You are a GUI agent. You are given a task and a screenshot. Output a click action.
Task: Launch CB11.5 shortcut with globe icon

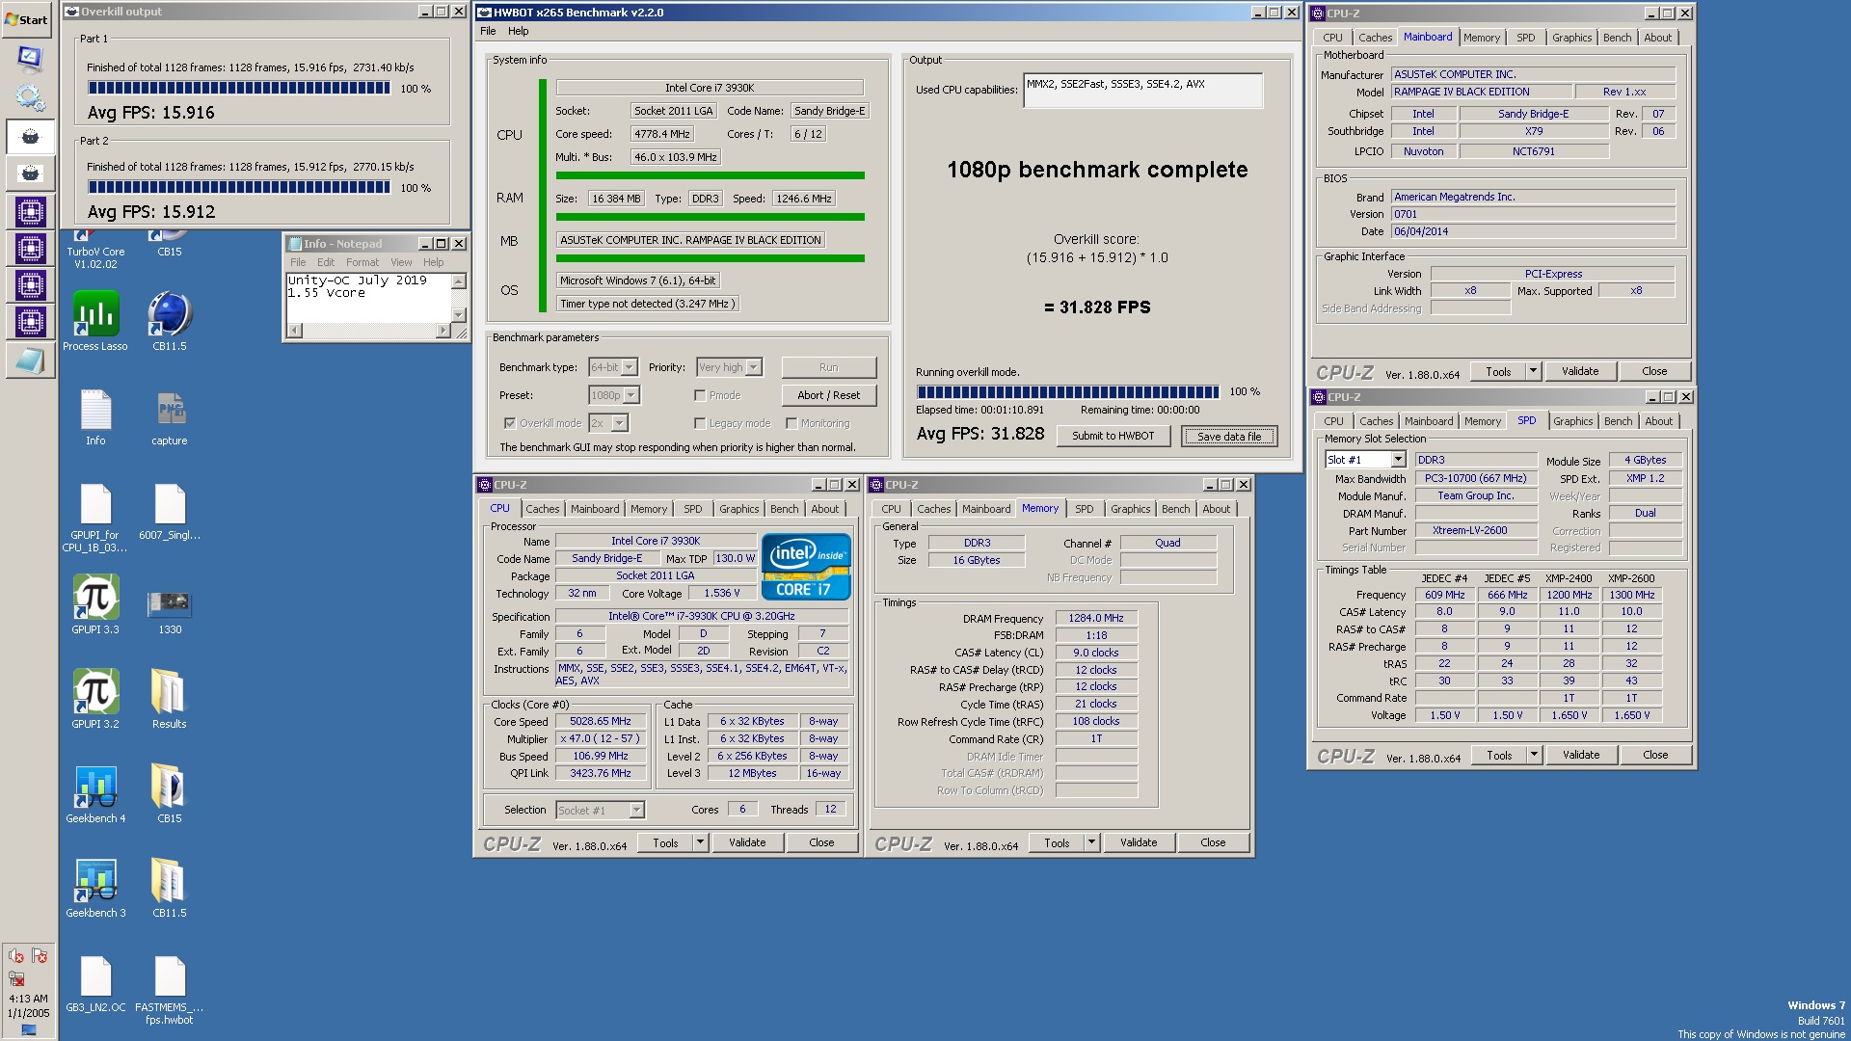click(x=170, y=322)
